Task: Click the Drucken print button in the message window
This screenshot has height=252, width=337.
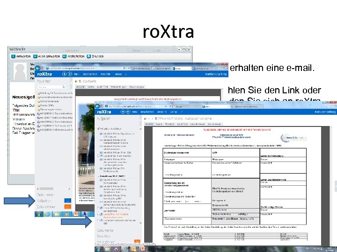Action: tap(95, 56)
